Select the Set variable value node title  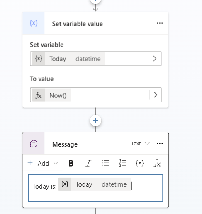[x=78, y=24]
